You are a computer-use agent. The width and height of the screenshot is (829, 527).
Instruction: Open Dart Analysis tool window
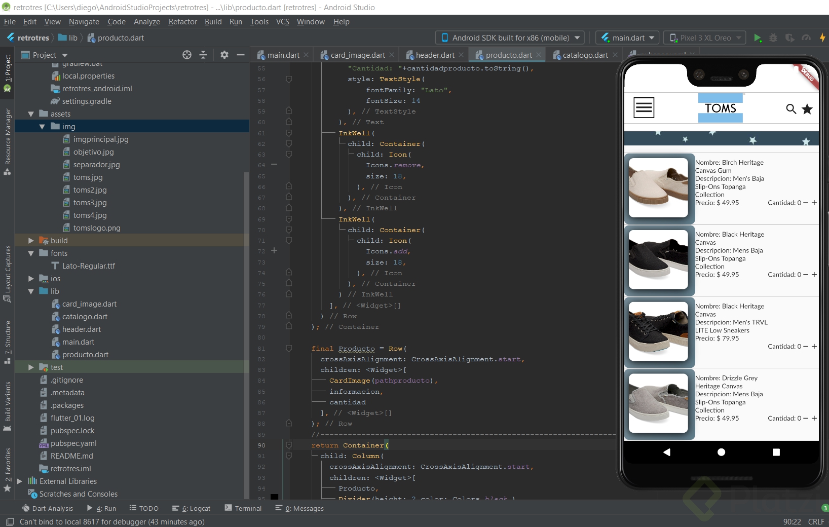48,508
